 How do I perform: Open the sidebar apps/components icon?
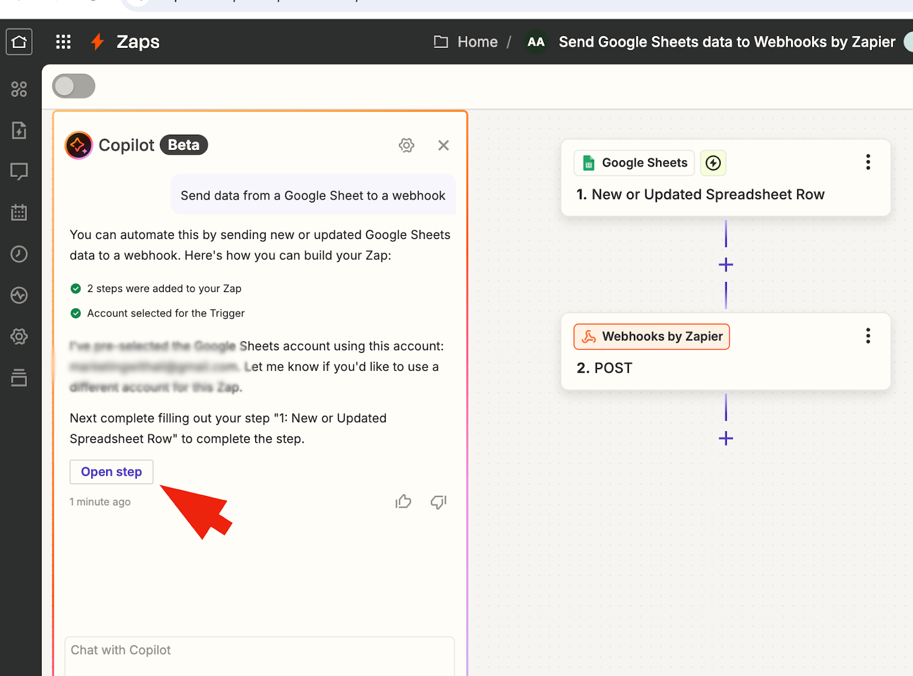[19, 89]
